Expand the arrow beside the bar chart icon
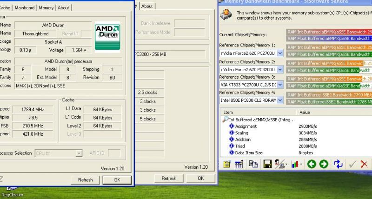The image size is (372, 199). click(301, 165)
